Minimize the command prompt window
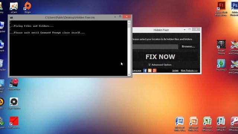Screen dimensions: 238x134 pyautogui.click(x=115, y=17)
